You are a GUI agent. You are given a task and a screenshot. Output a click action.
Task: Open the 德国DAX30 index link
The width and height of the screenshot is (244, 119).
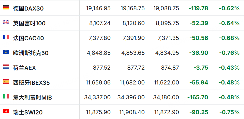(x=28, y=9)
